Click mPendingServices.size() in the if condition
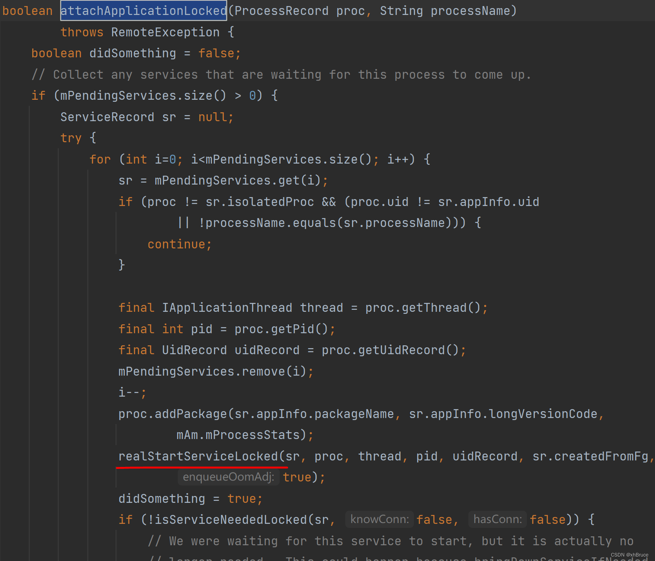This screenshot has width=655, height=561. click(143, 96)
